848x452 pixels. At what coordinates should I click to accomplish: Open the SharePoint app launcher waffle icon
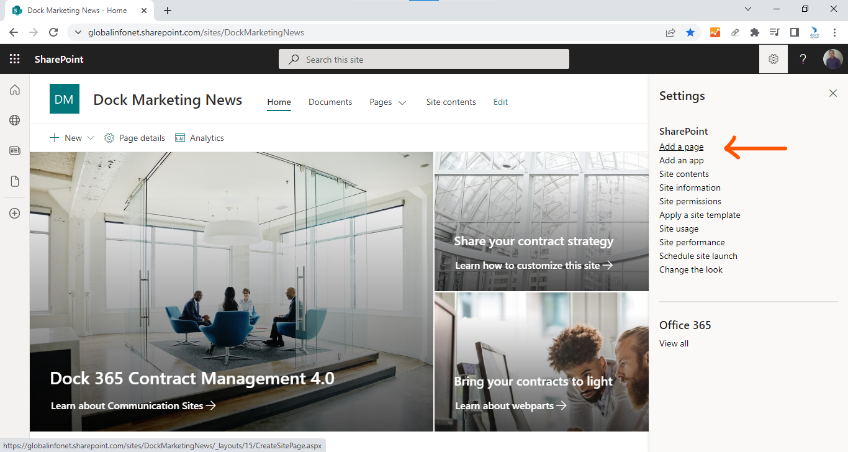[14, 59]
